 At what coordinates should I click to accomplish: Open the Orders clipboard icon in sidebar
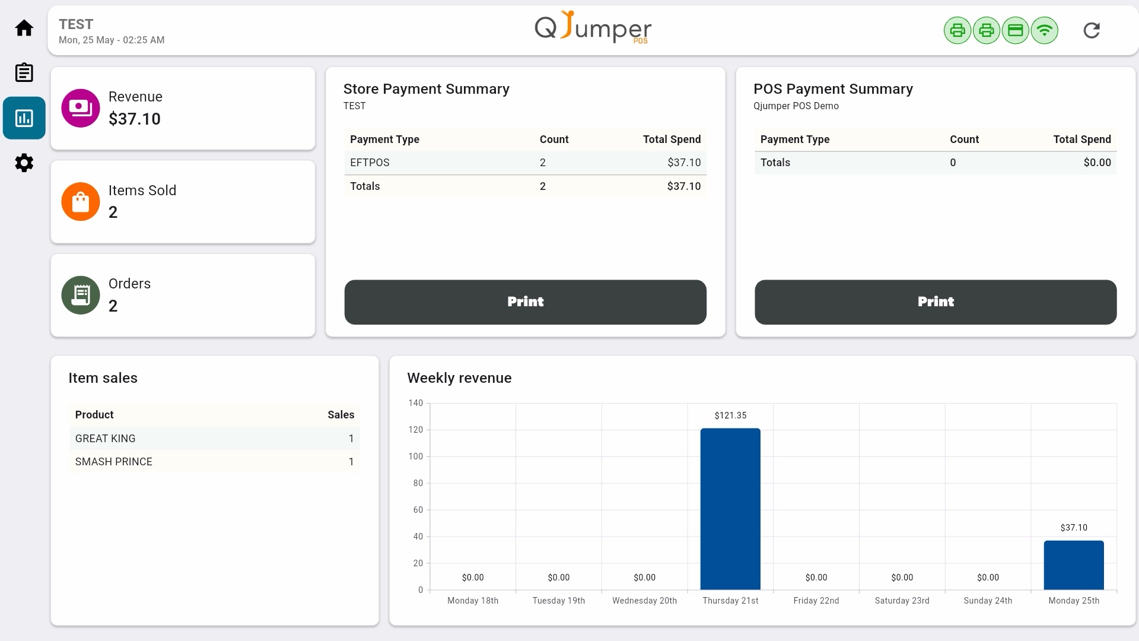tap(24, 72)
